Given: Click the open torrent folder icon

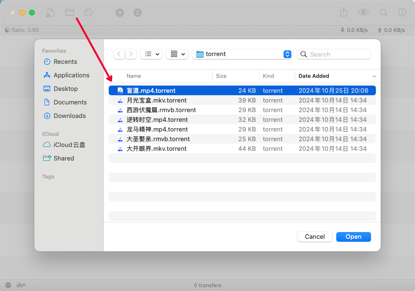Looking at the screenshot, I should click(70, 13).
